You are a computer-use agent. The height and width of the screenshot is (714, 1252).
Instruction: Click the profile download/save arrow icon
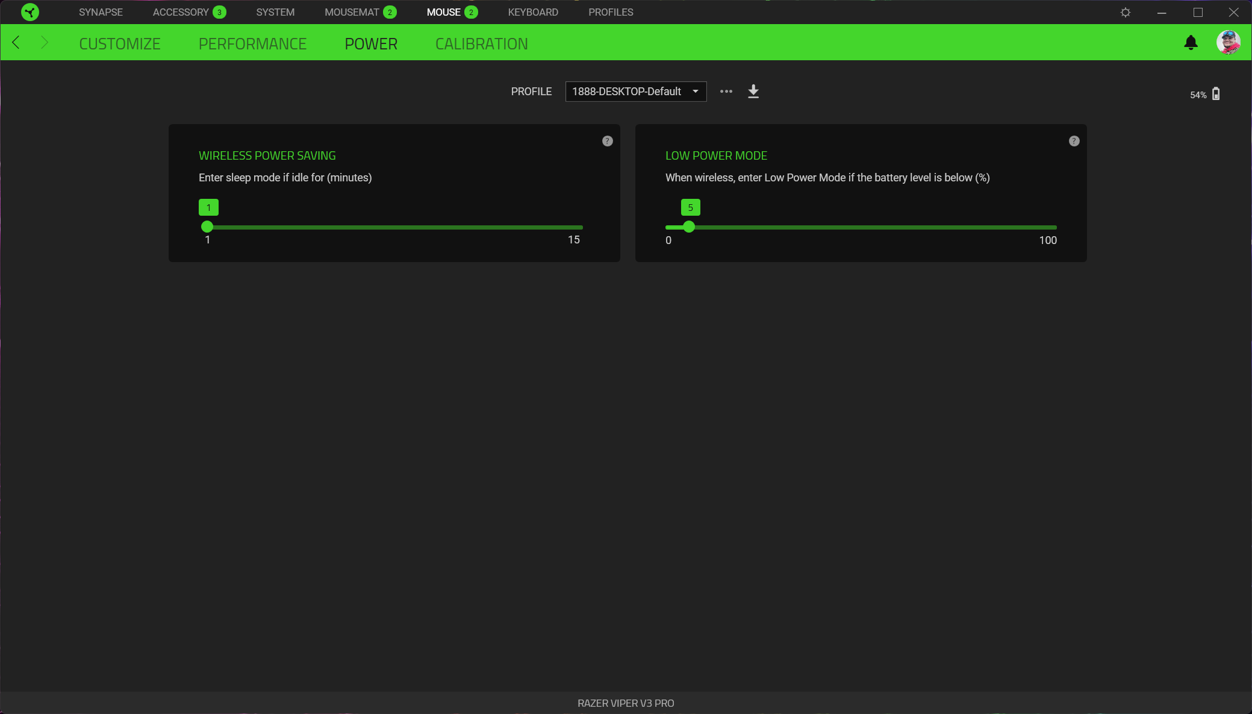click(x=753, y=92)
